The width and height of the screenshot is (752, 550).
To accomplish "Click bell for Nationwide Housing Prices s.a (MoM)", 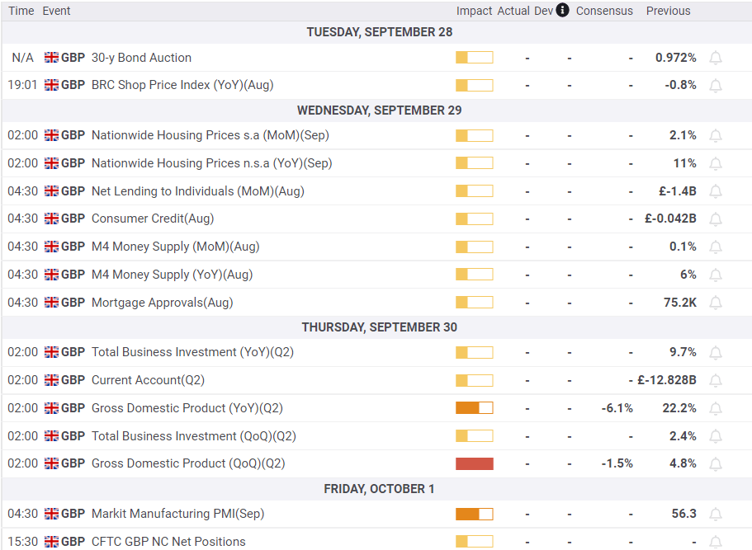I will click(x=716, y=135).
